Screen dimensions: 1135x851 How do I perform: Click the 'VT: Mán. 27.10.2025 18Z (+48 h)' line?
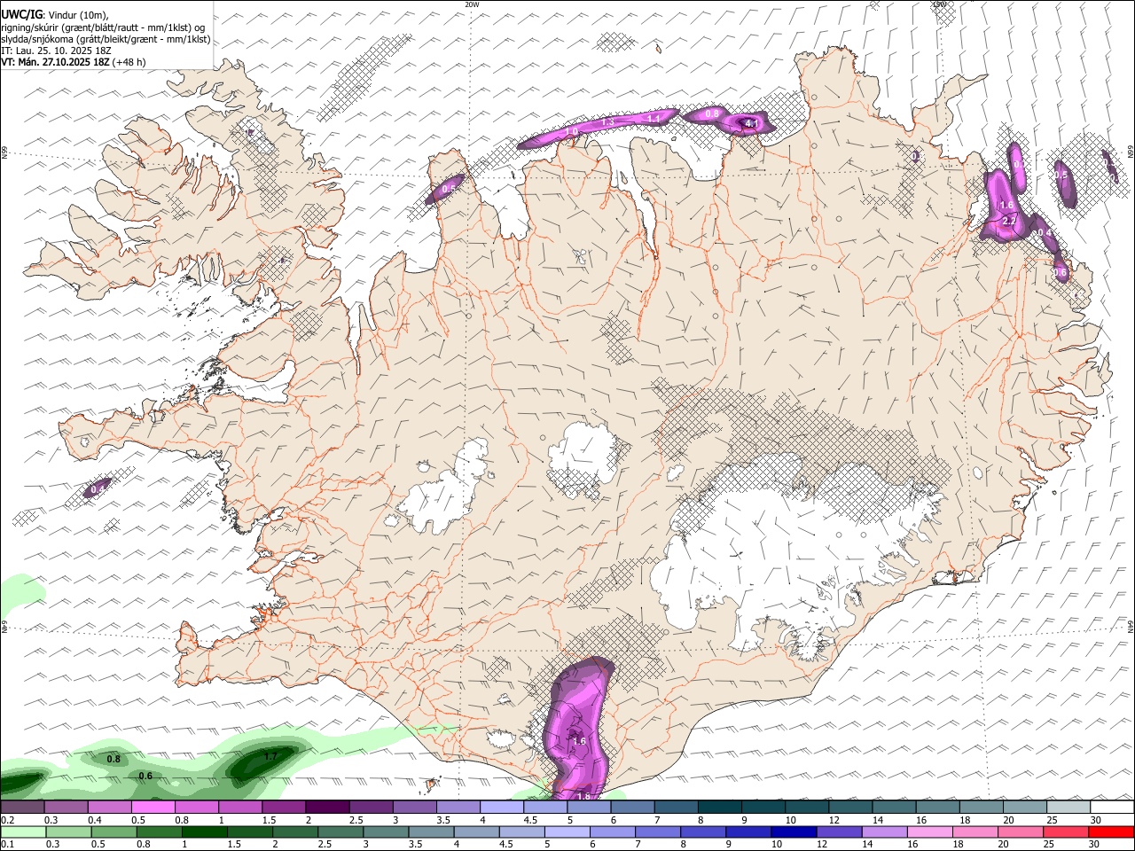(x=74, y=62)
